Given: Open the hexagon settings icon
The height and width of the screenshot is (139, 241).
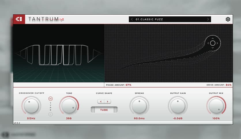Looking at the screenshot, I should [228, 19].
